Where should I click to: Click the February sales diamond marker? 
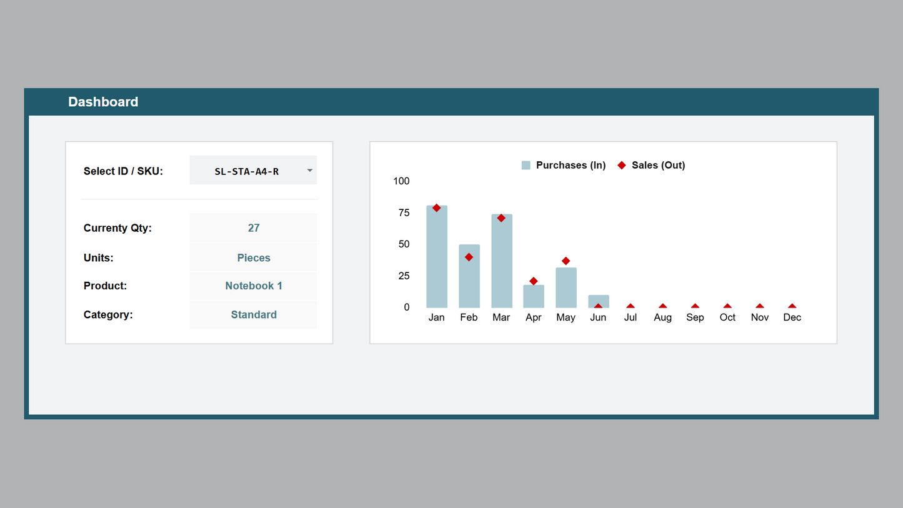[469, 257]
